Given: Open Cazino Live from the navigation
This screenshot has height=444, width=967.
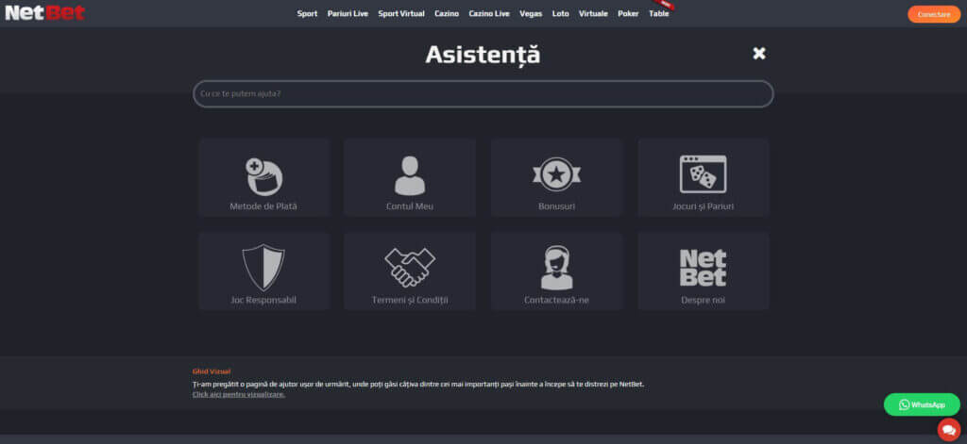Looking at the screenshot, I should pyautogui.click(x=489, y=13).
